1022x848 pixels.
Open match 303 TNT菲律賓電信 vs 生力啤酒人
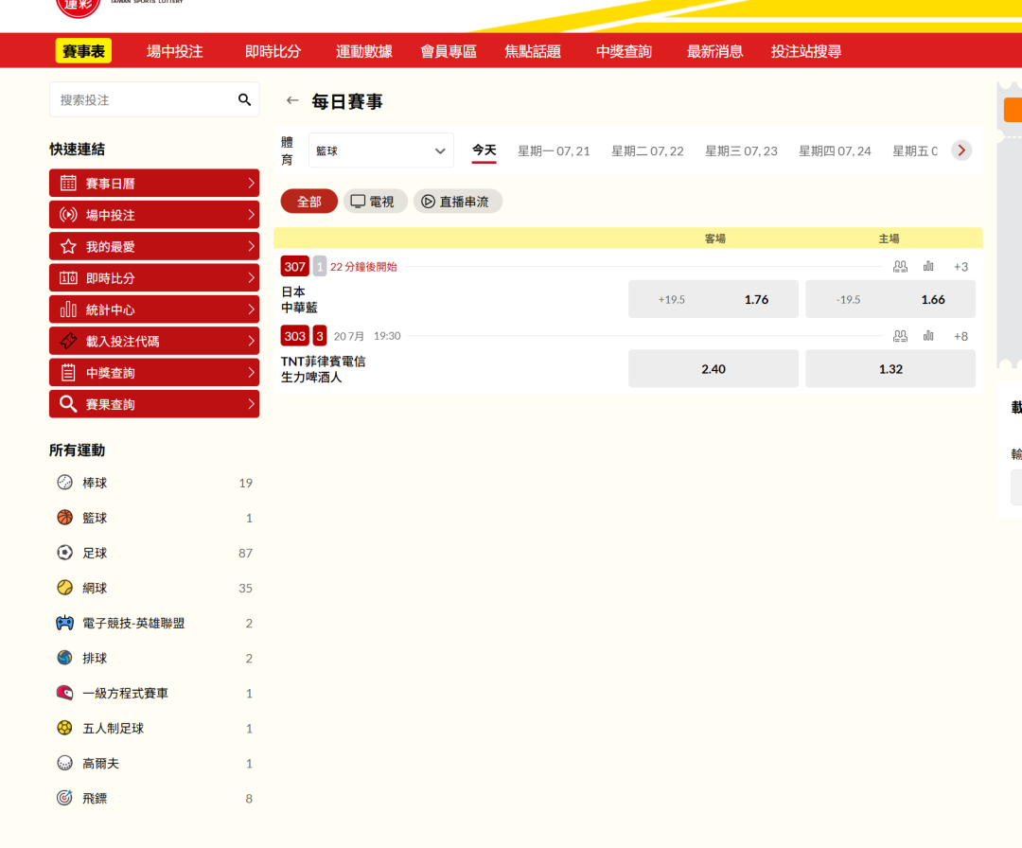pos(324,369)
